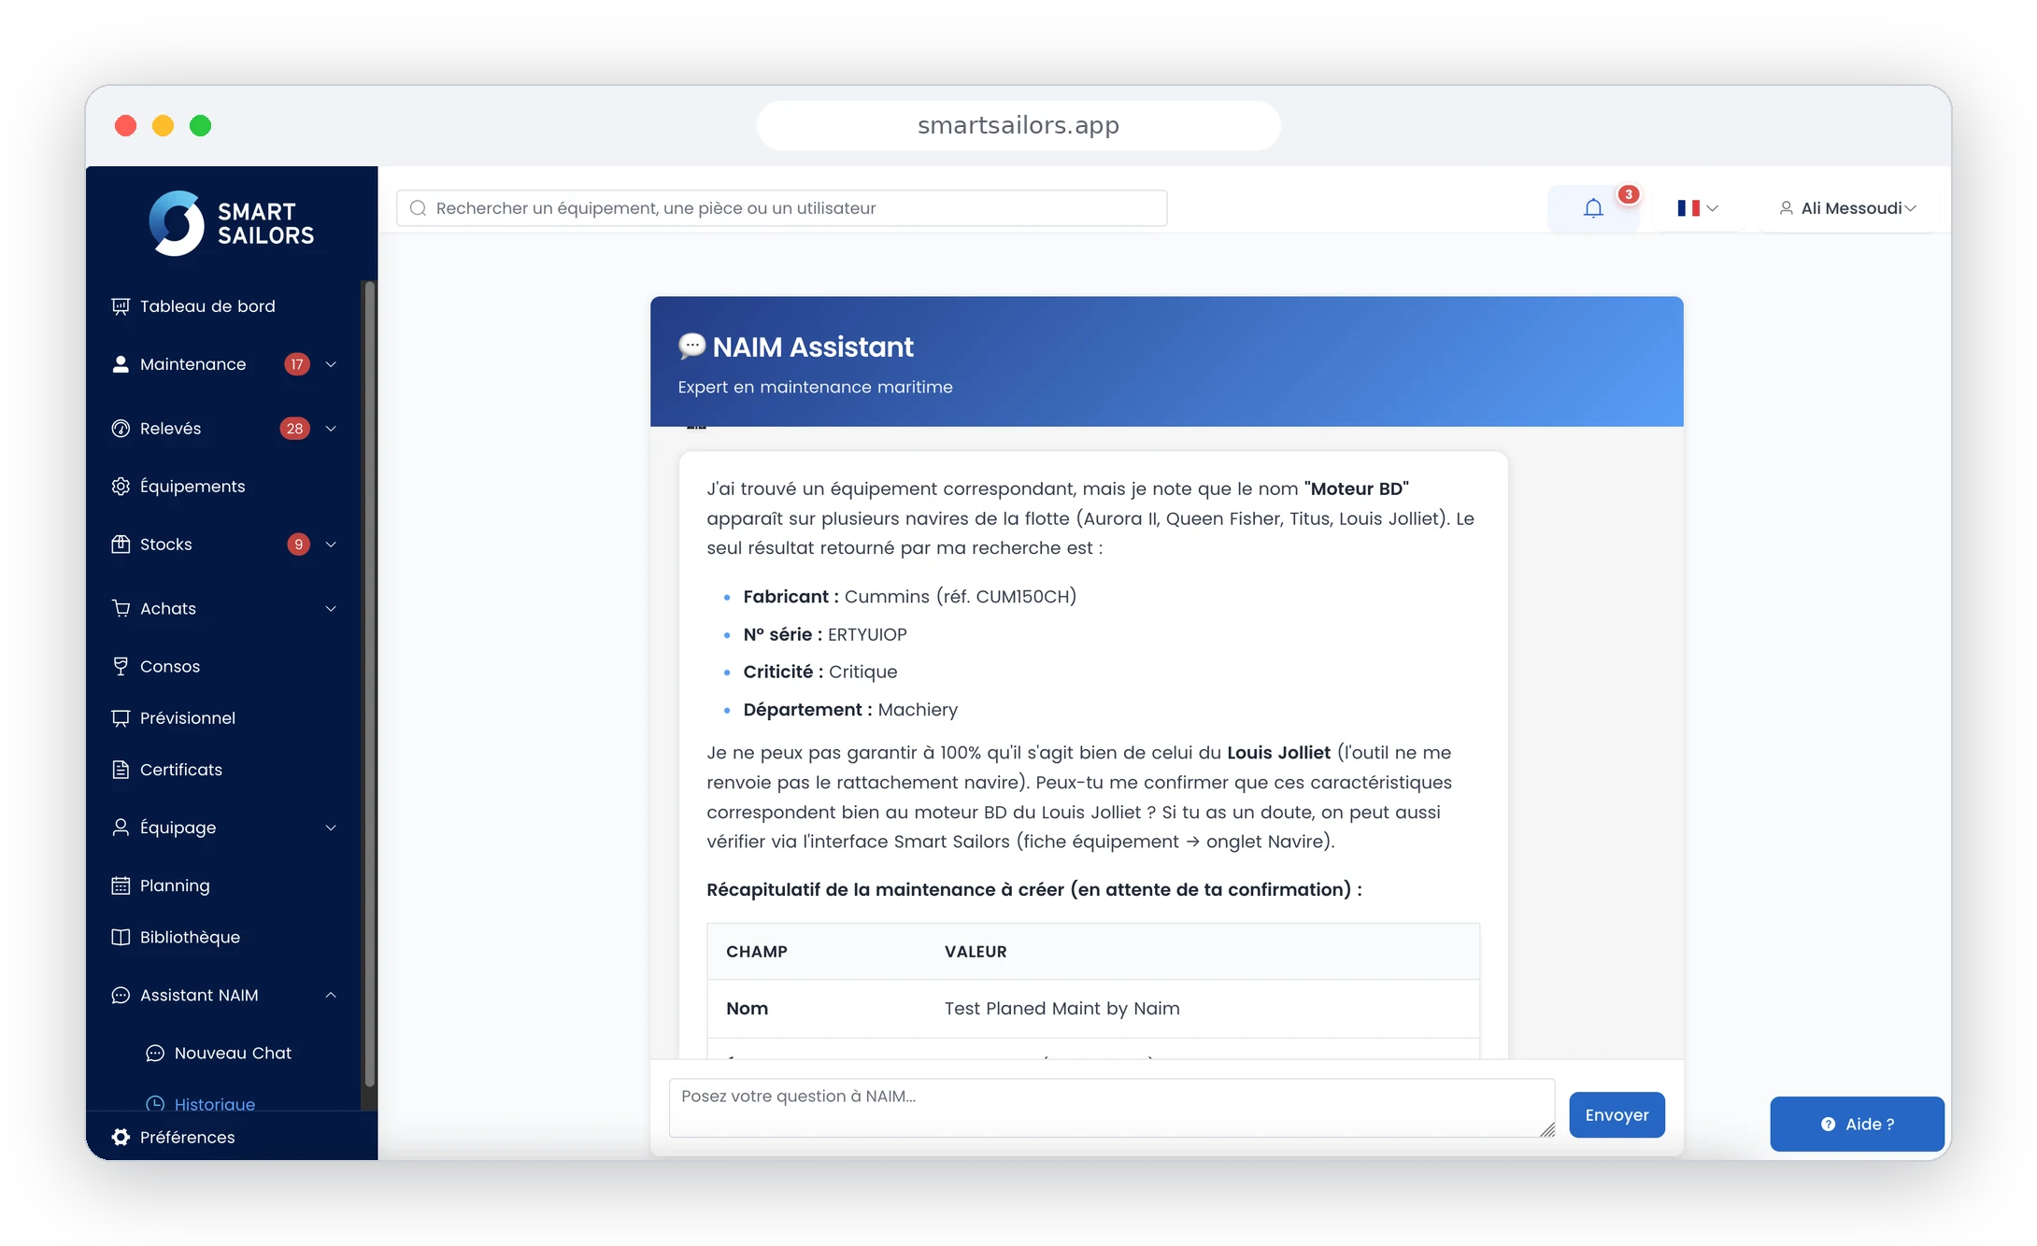
Task: Click the Stocks badge showing 9
Action: 298,545
